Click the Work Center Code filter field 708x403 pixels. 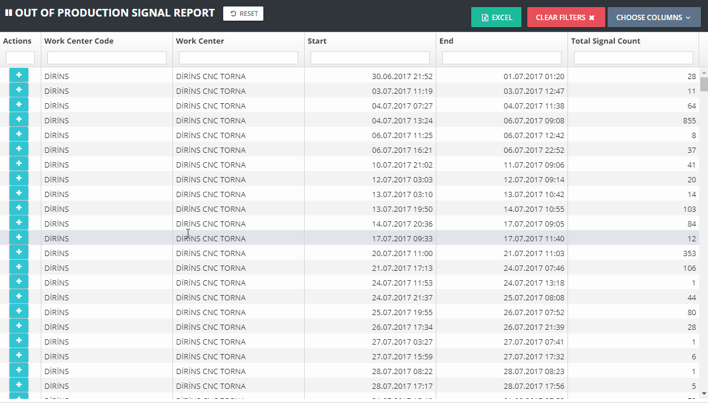(106, 58)
